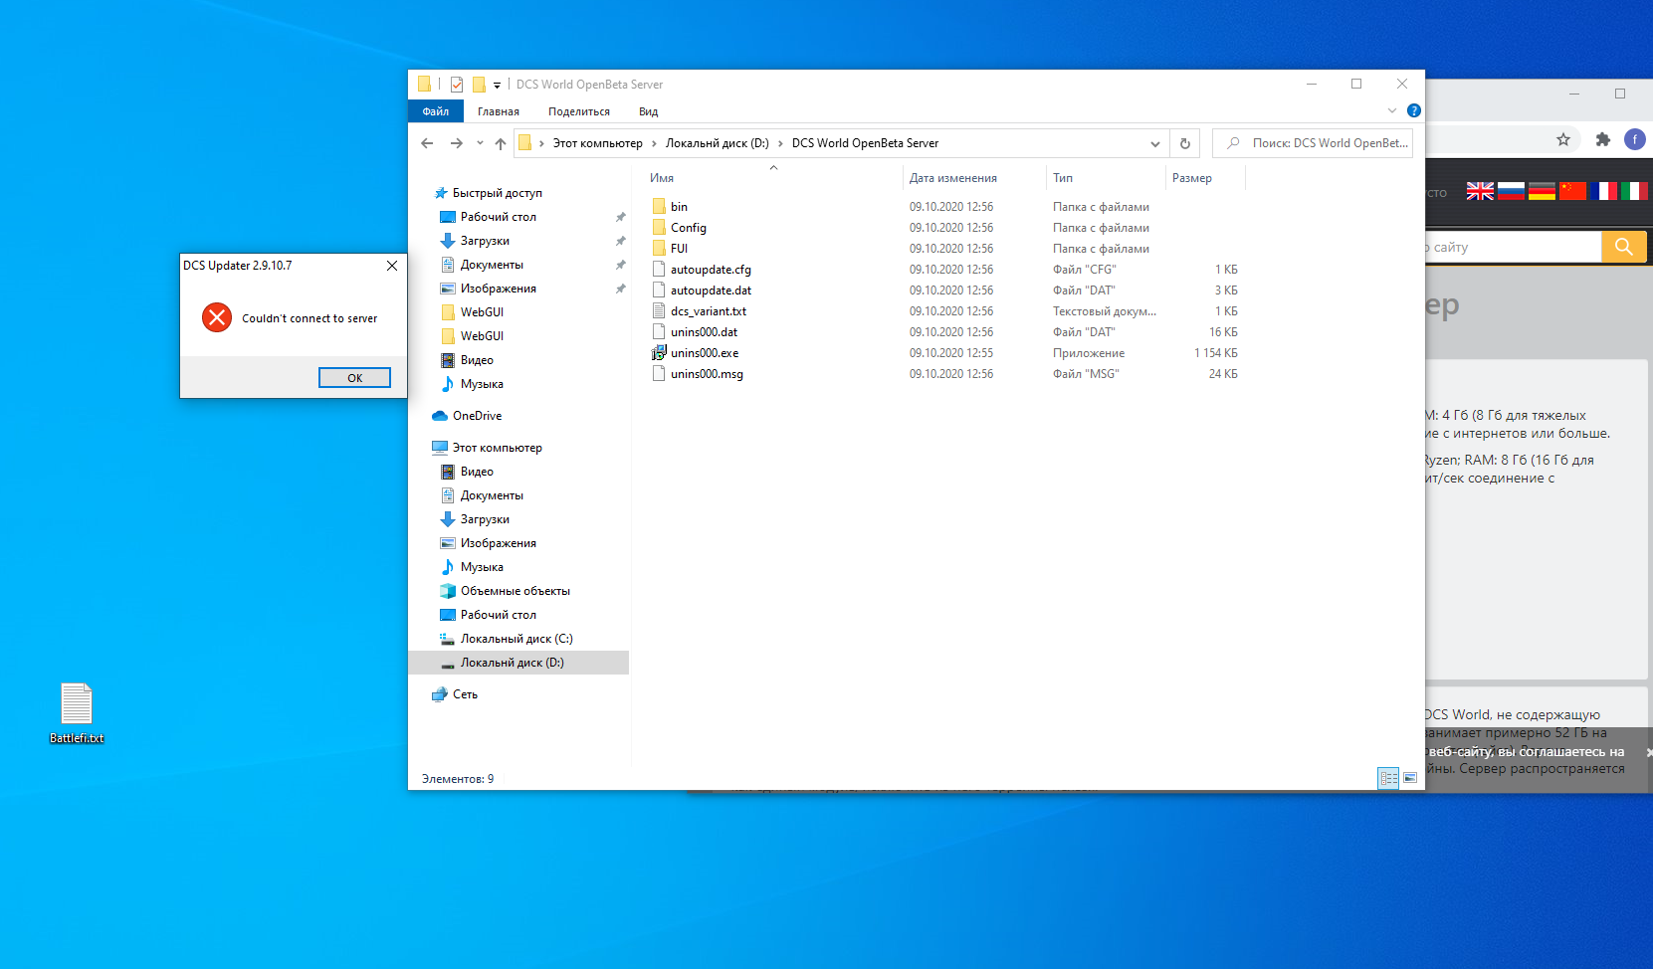Image resolution: width=1653 pixels, height=969 pixels.
Task: Open pinned Документы under quick access
Action: [492, 265]
